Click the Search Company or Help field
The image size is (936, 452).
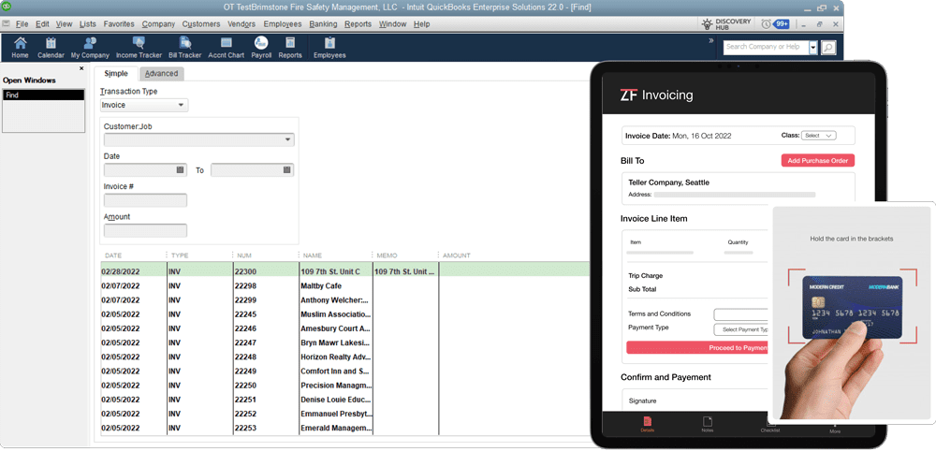(766, 47)
